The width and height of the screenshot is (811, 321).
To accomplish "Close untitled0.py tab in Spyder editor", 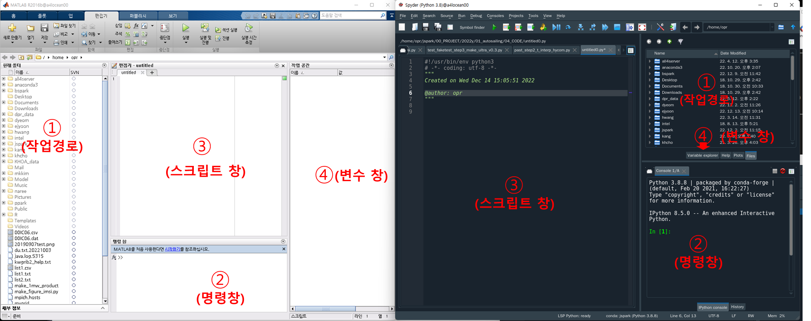I will click(610, 50).
